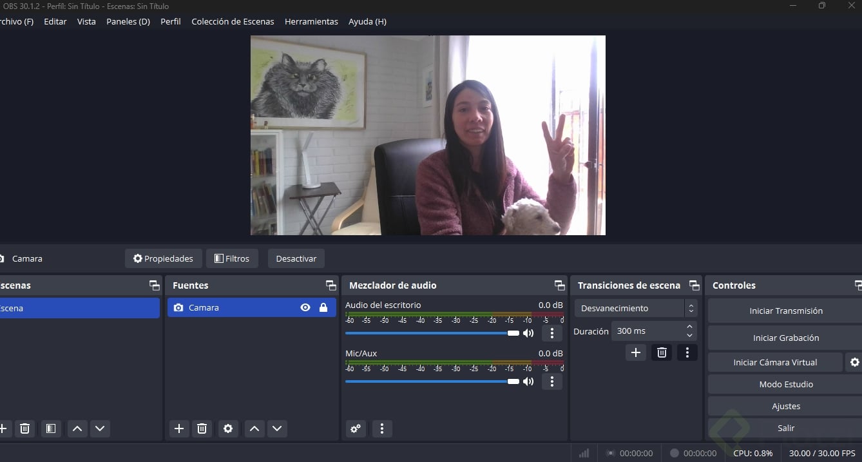This screenshot has height=462, width=862.
Task: Undock the Fuentes panel
Action: (x=331, y=285)
